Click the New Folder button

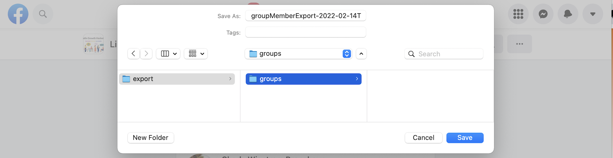point(151,138)
